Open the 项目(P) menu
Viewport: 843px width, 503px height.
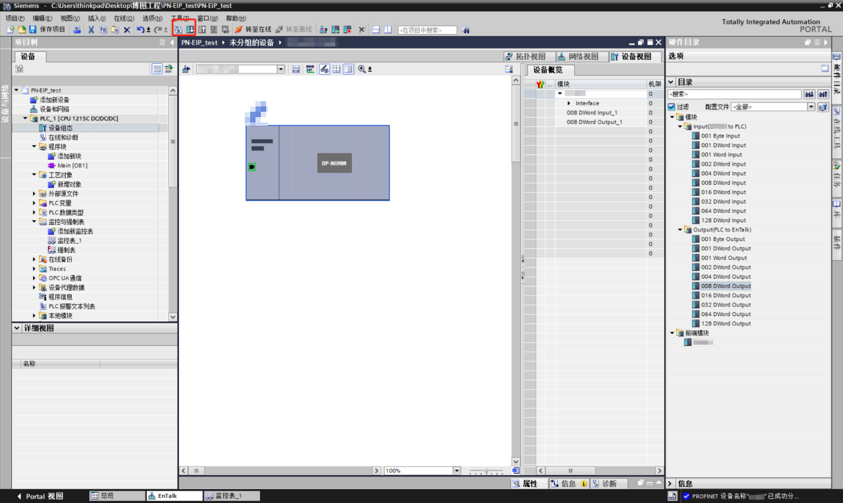[15, 19]
